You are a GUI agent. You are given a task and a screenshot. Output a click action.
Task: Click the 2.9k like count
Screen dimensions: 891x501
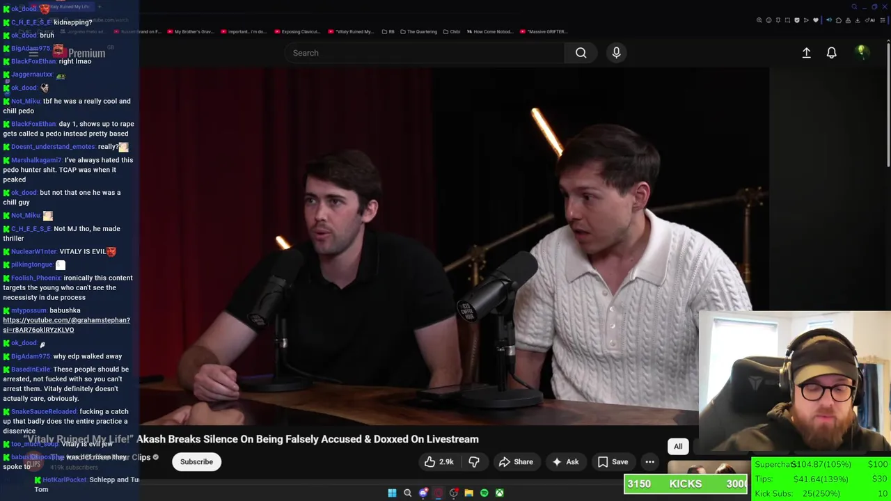(x=446, y=462)
